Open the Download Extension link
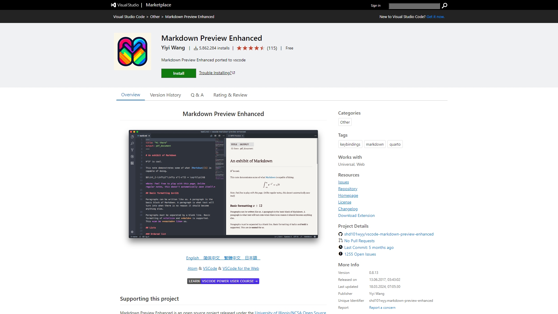This screenshot has height=314, width=558. click(x=356, y=216)
